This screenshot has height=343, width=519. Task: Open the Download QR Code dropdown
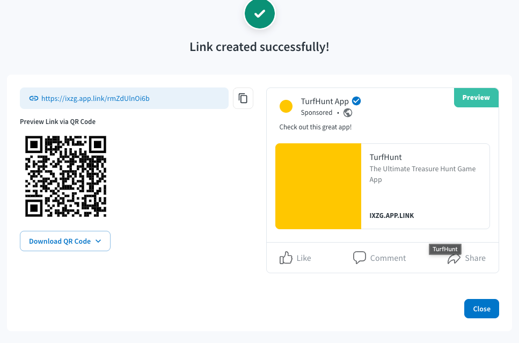pos(65,241)
